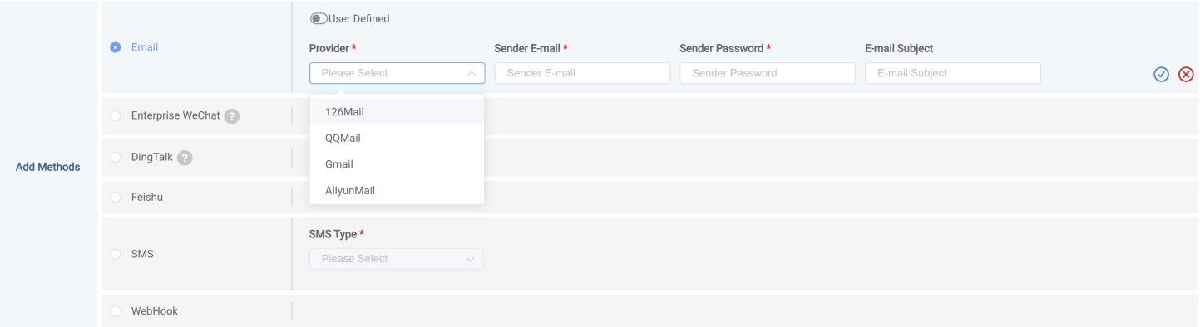Select the WebHook radio button

116,311
